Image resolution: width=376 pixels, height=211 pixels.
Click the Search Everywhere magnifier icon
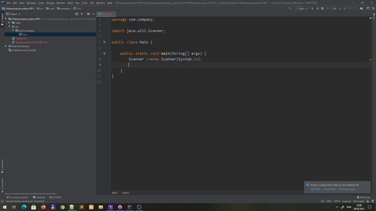click(373, 8)
